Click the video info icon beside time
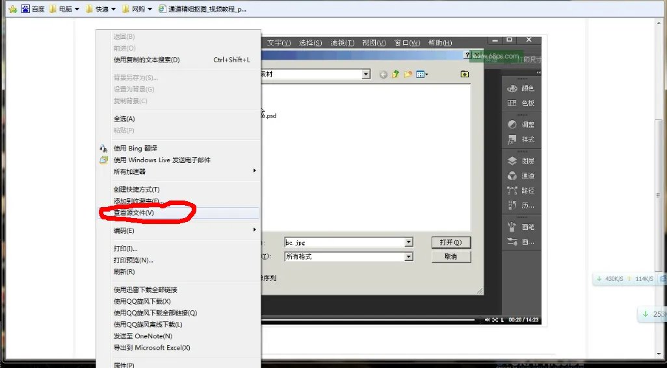667x368 pixels. 503,319
